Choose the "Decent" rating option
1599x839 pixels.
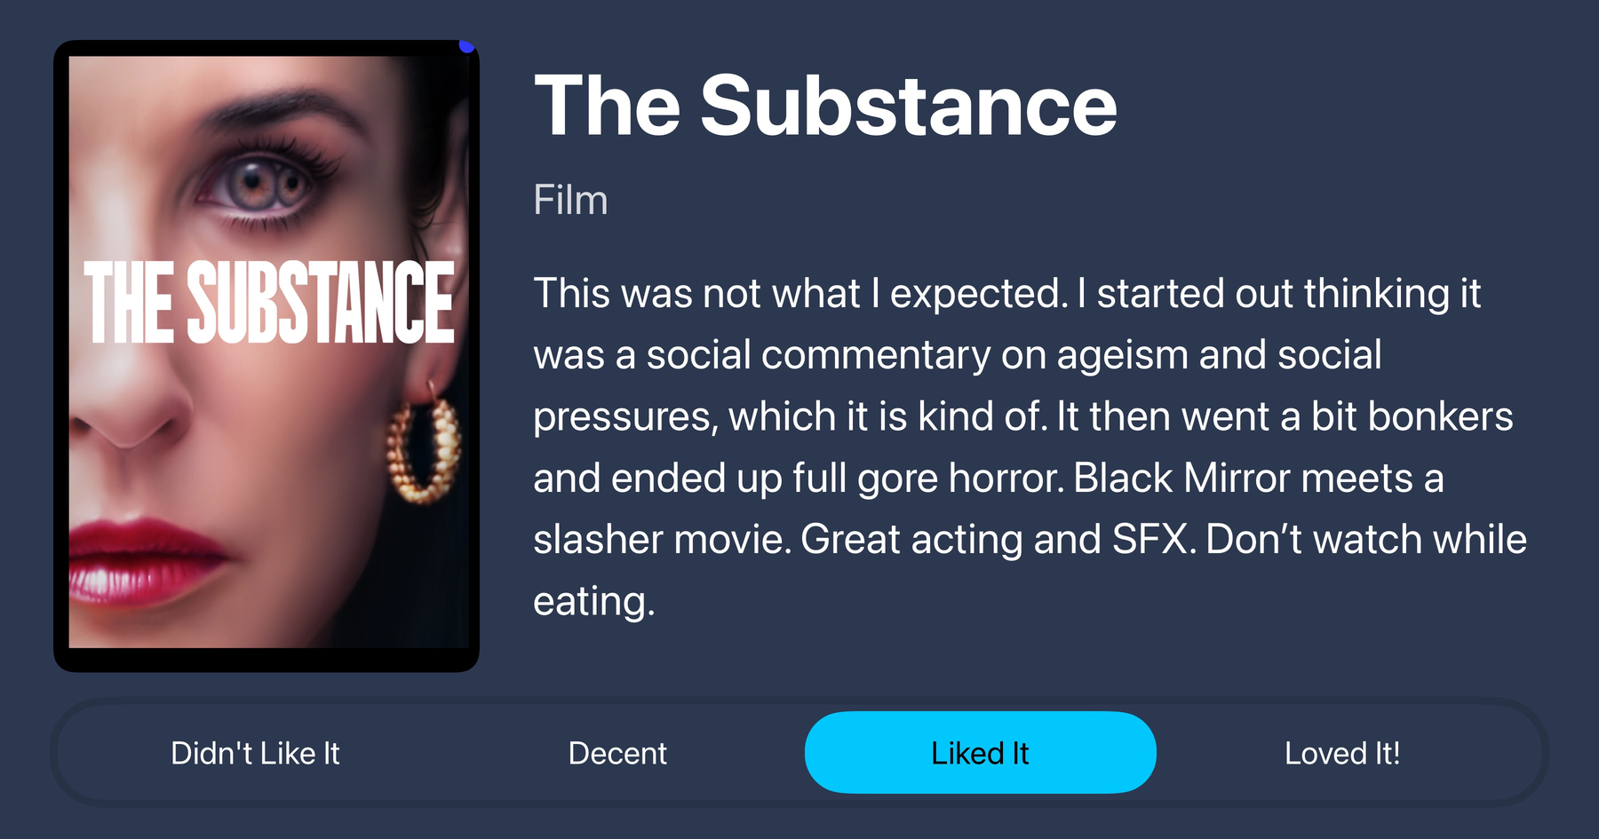pyautogui.click(x=617, y=754)
